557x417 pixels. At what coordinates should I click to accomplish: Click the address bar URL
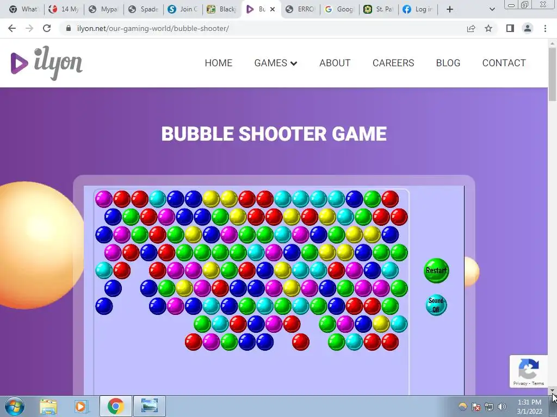point(153,28)
